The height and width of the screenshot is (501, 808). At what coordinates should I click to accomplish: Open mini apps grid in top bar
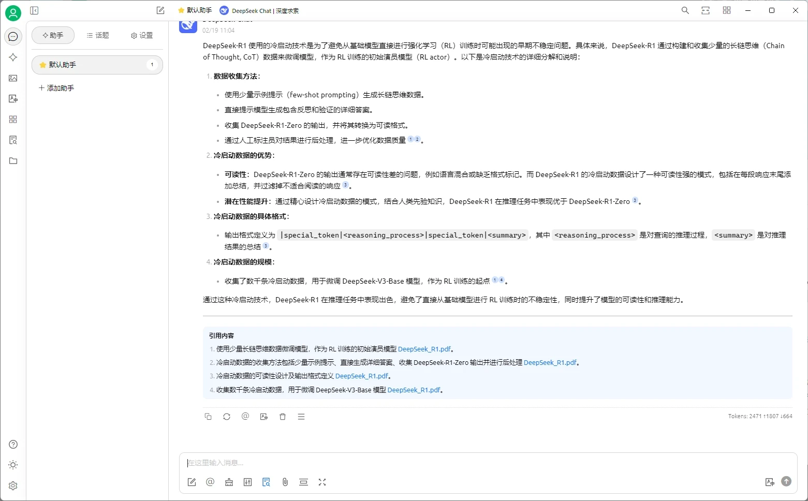point(726,10)
